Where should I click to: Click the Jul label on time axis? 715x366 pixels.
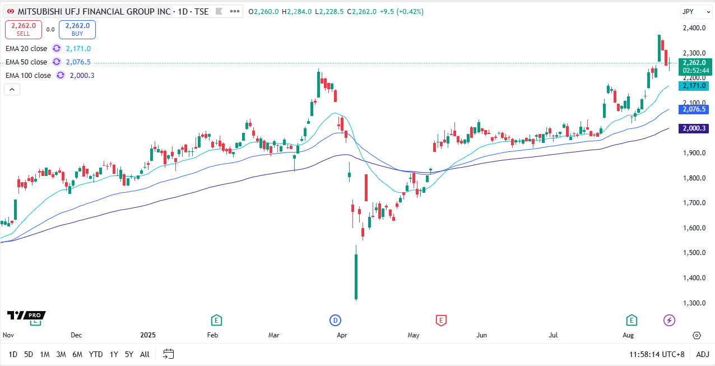click(x=553, y=335)
